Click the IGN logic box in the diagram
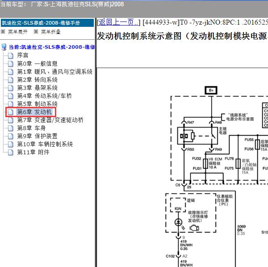This screenshot has height=267, width=268. [x=178, y=205]
